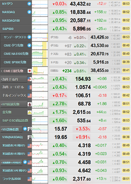This screenshot has width=131, height=184.
Task: Open the サンデーダウCFD link
Action: point(15,37)
